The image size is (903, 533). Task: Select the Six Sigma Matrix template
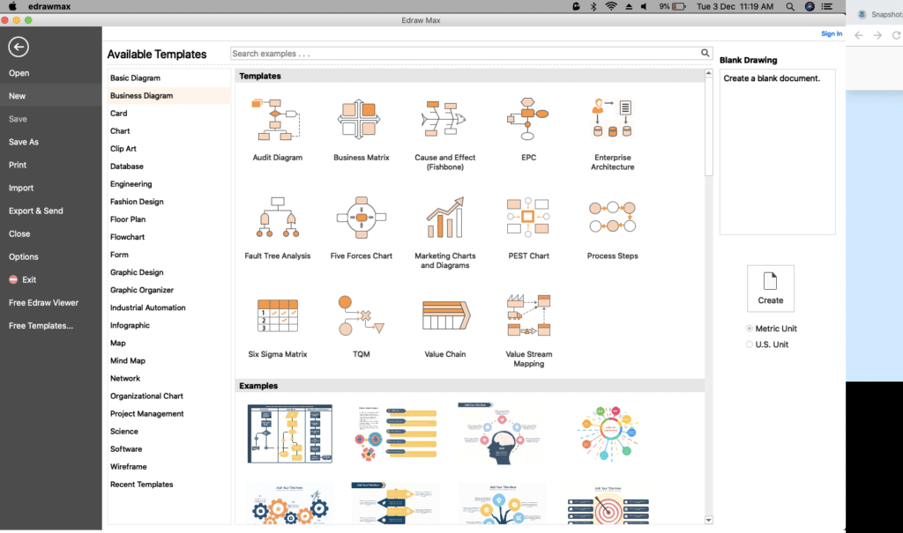point(276,315)
